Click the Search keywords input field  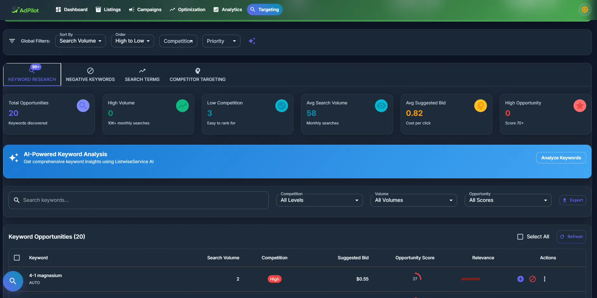[139, 200]
